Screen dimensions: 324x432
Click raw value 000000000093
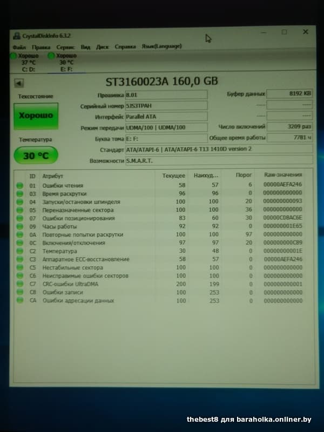(283, 201)
